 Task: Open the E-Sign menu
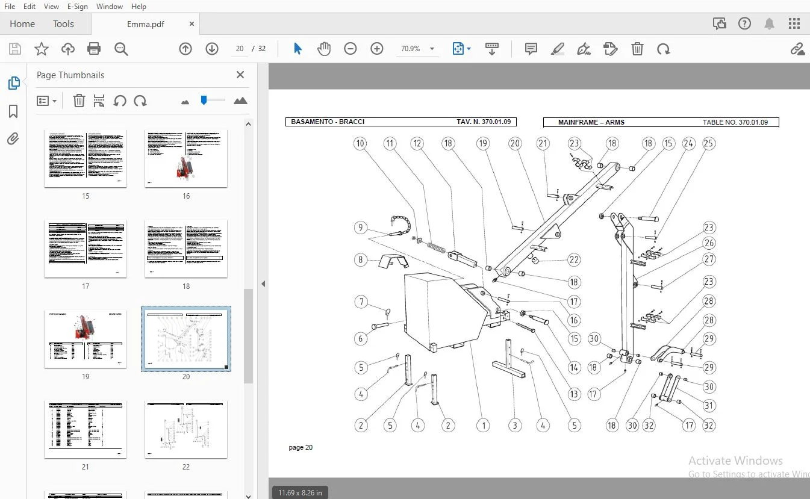(x=77, y=6)
